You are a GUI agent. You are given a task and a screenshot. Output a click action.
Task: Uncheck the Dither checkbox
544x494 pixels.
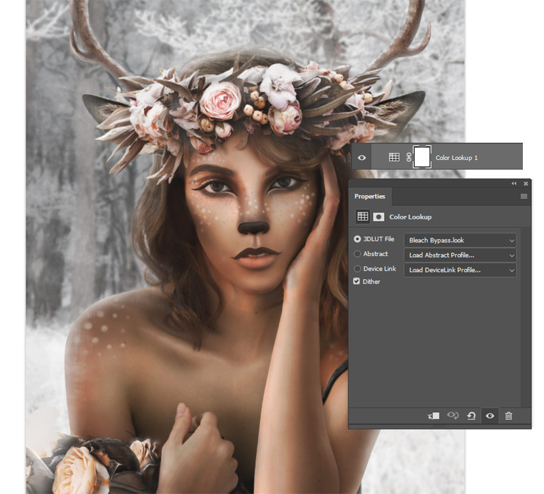(x=356, y=281)
